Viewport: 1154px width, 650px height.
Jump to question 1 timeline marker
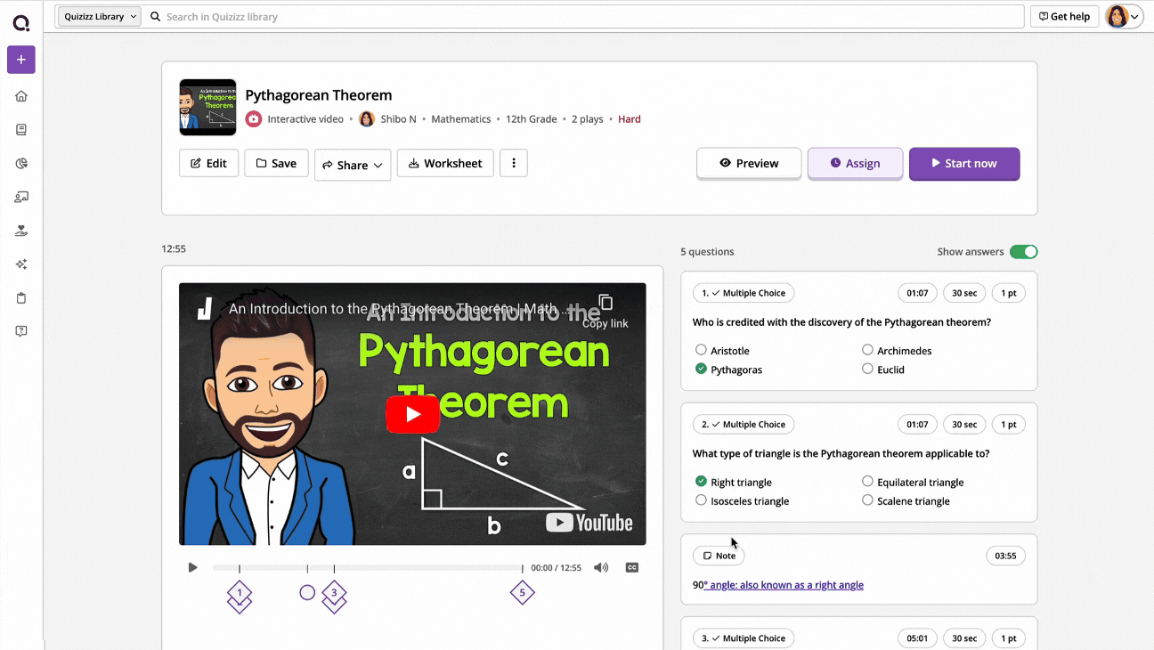tap(240, 593)
